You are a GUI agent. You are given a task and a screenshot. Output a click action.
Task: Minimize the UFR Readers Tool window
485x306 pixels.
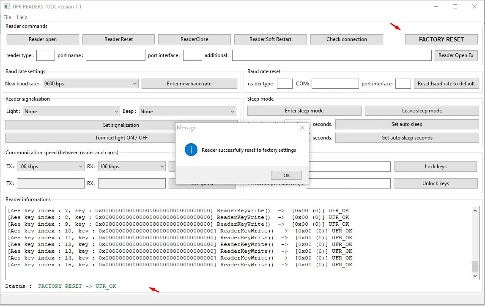(x=436, y=6)
